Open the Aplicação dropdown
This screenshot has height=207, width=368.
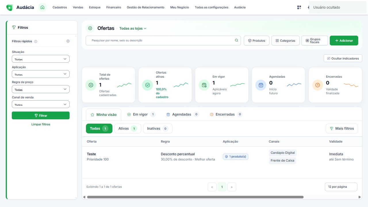pos(41,74)
